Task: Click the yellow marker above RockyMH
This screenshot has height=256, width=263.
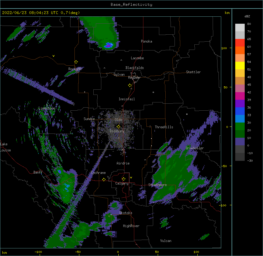Action: [76, 62]
